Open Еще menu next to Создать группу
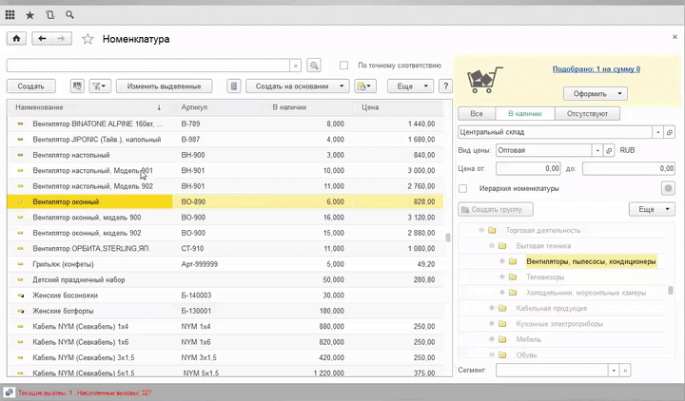This screenshot has height=401, width=685. 652,209
